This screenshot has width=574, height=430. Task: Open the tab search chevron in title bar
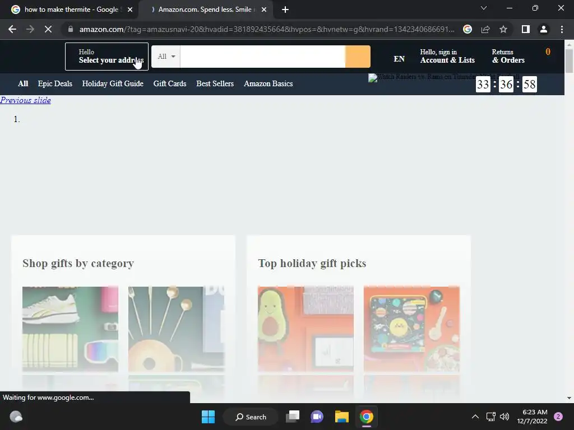click(x=484, y=8)
